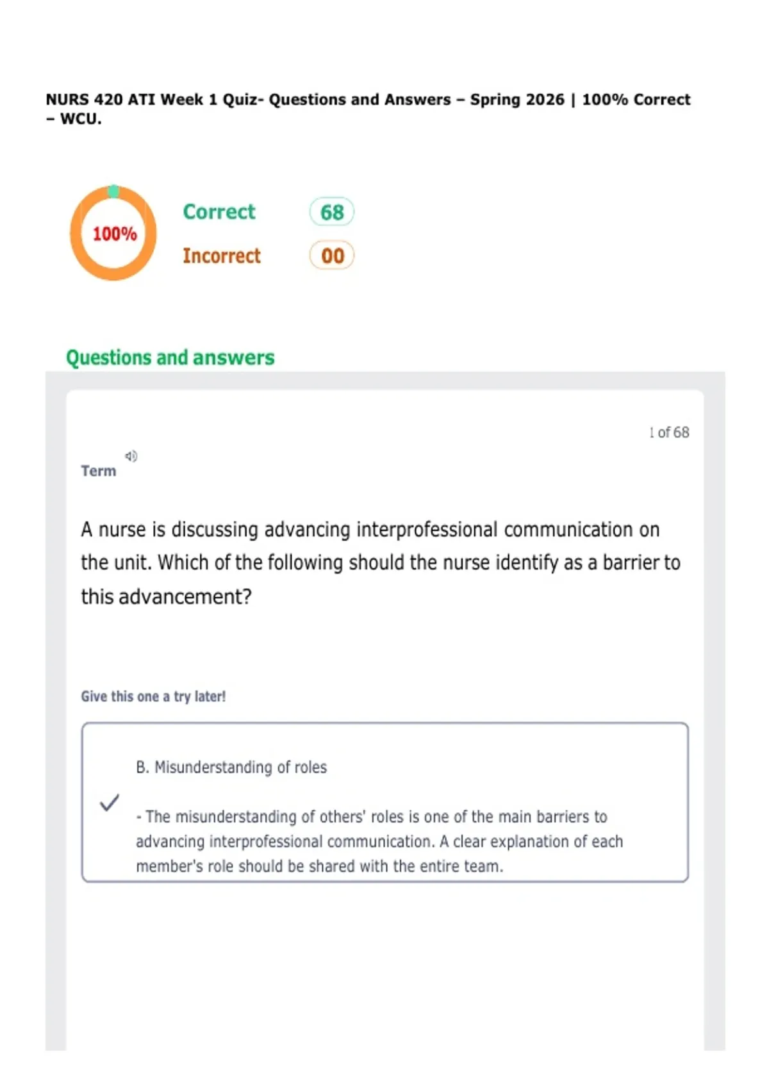Click the Incorrect count badge showing 00
The height and width of the screenshot is (1089, 769).
(x=332, y=256)
